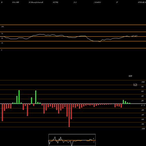
Task: Click the 50 level label on RSI axis
Action: [x=2, y=38]
